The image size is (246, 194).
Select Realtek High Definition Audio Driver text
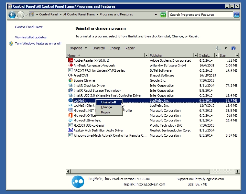pyautogui.click(x=98, y=130)
